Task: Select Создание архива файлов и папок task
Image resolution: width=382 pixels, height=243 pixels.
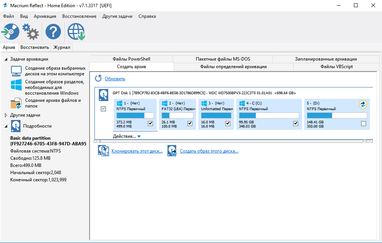Action: (53, 103)
